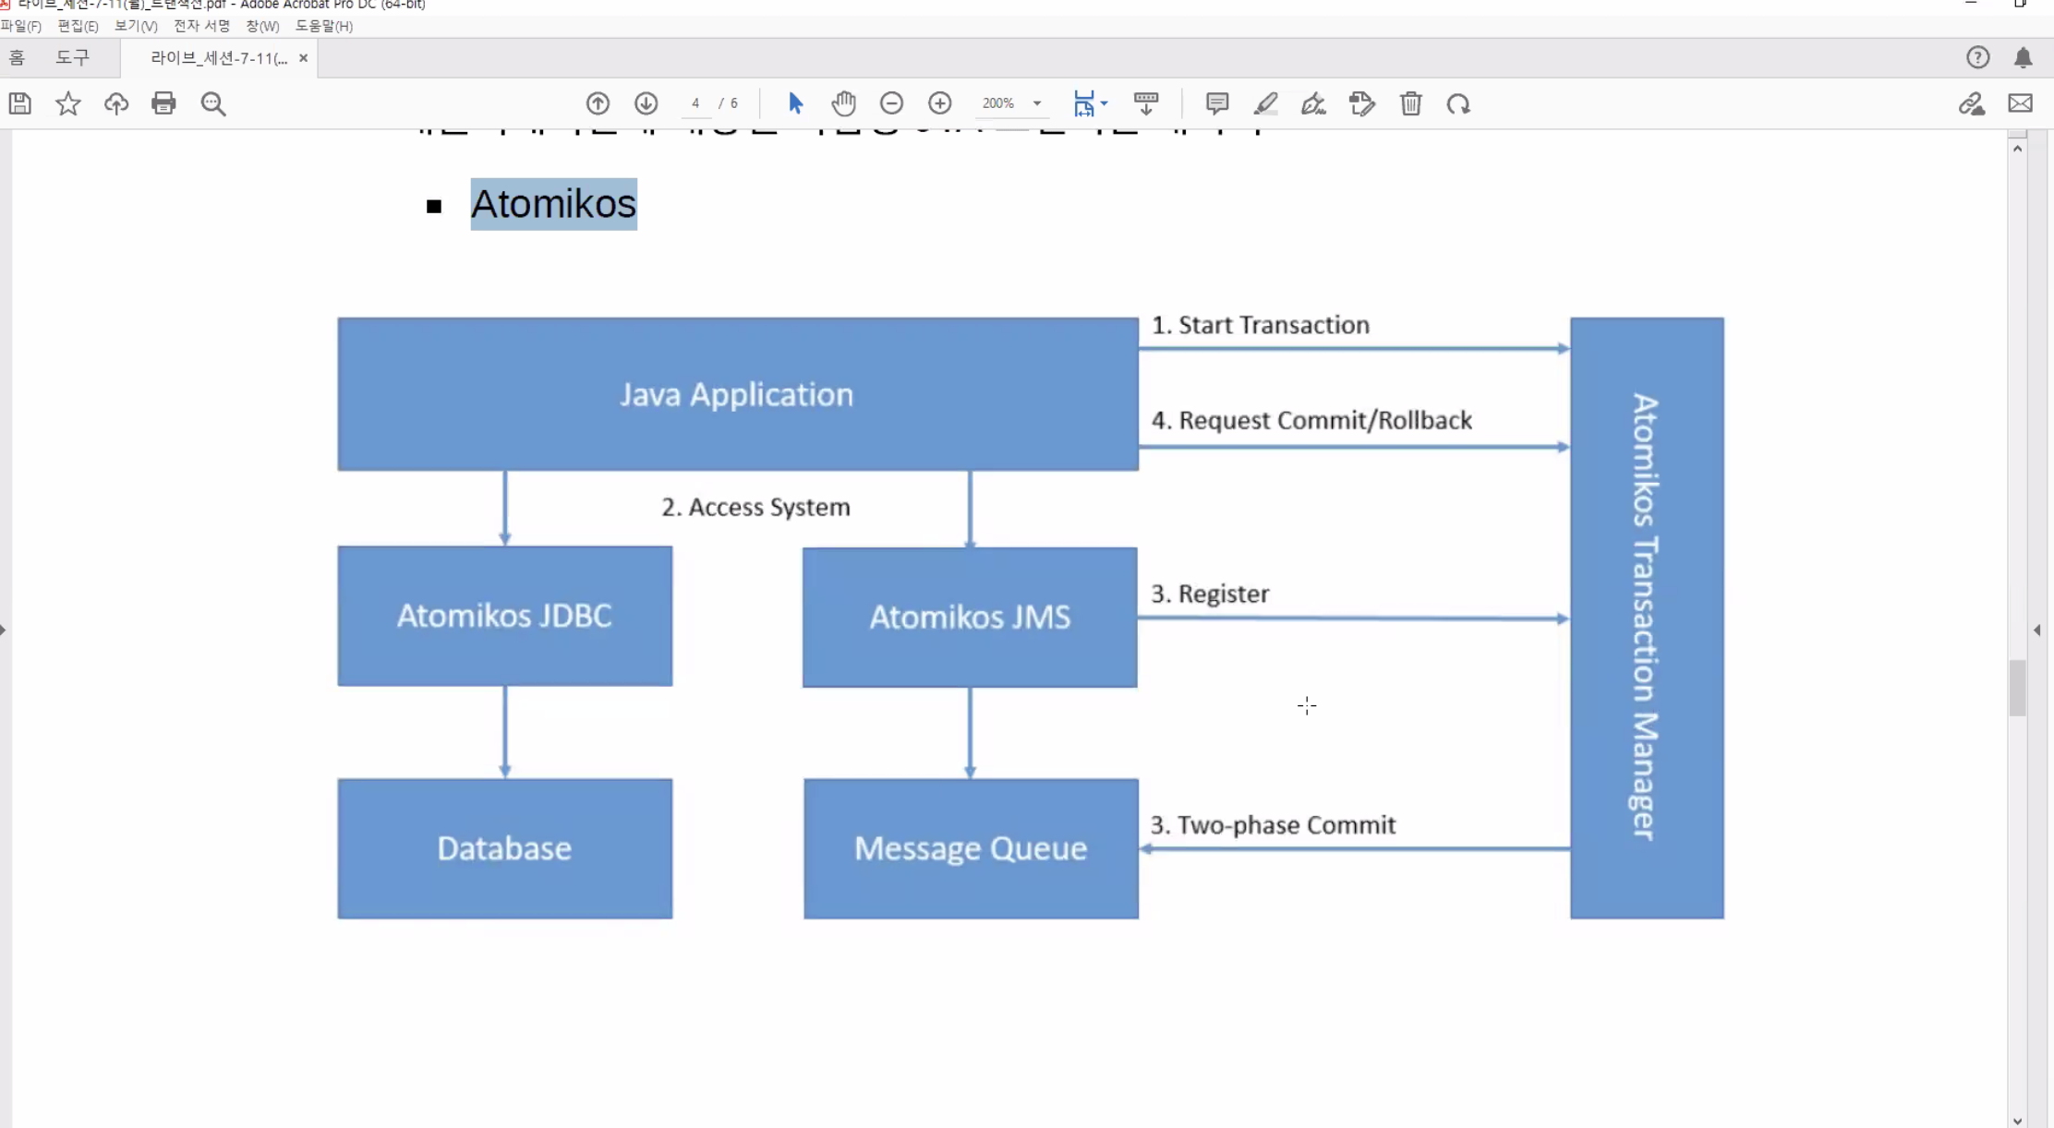Viewport: 2054px width, 1128px height.
Task: Click the page number input field
Action: (x=695, y=103)
